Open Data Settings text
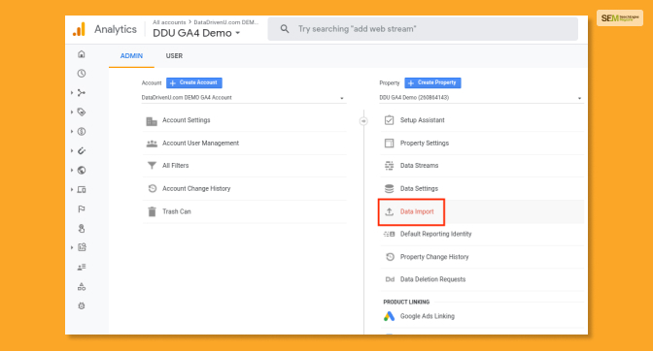 (419, 188)
